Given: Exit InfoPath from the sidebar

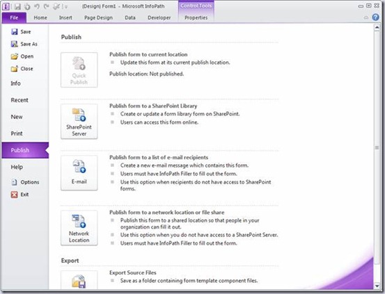Looking at the screenshot, I should pos(20,195).
